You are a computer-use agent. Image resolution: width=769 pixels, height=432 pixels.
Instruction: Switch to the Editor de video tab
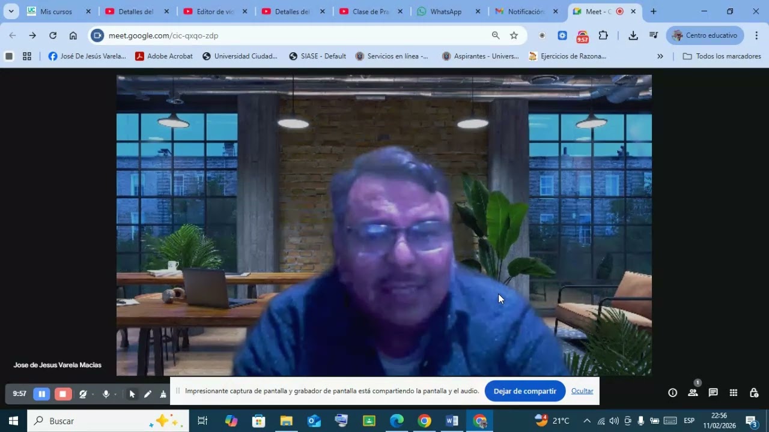point(214,11)
